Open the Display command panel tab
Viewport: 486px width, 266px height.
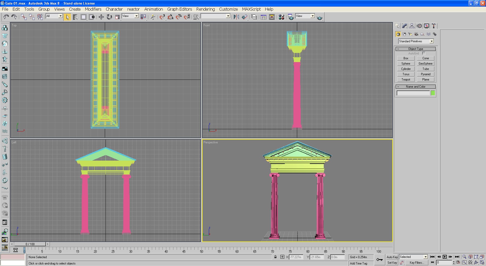pyautogui.click(x=427, y=26)
